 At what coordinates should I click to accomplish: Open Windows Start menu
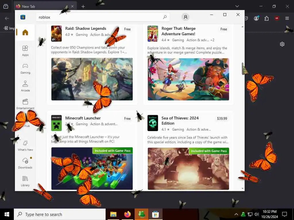point(7,214)
